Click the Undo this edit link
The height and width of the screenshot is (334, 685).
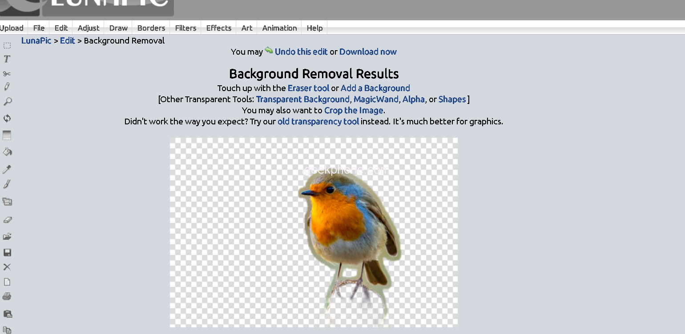301,52
